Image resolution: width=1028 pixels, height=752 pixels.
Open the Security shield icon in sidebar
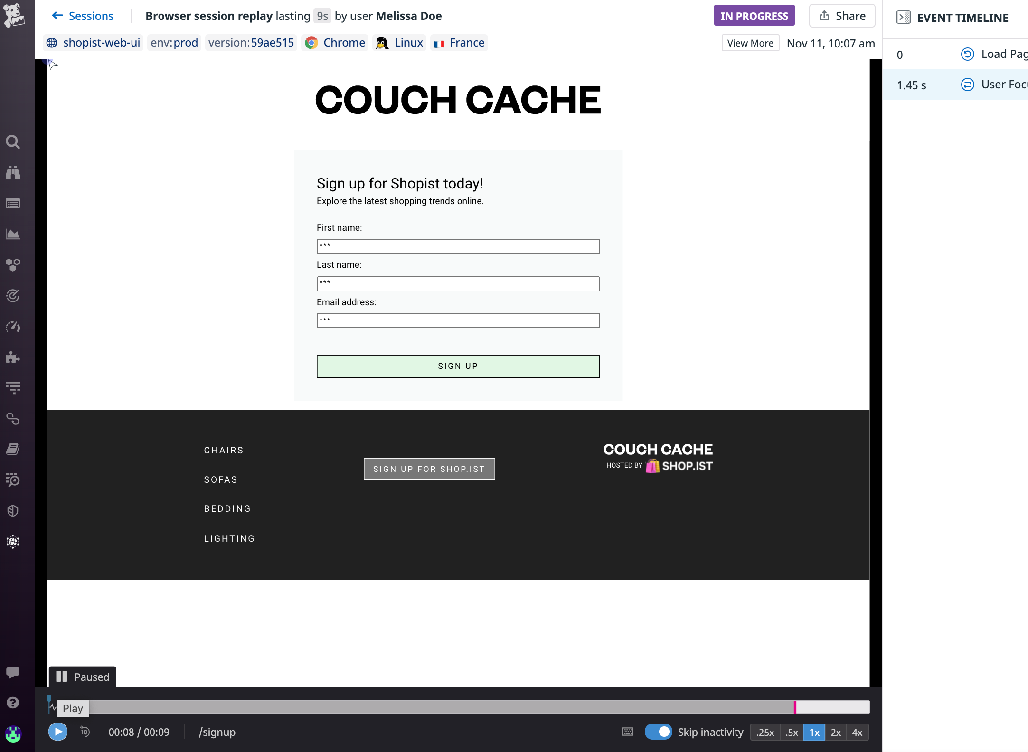[x=13, y=511]
